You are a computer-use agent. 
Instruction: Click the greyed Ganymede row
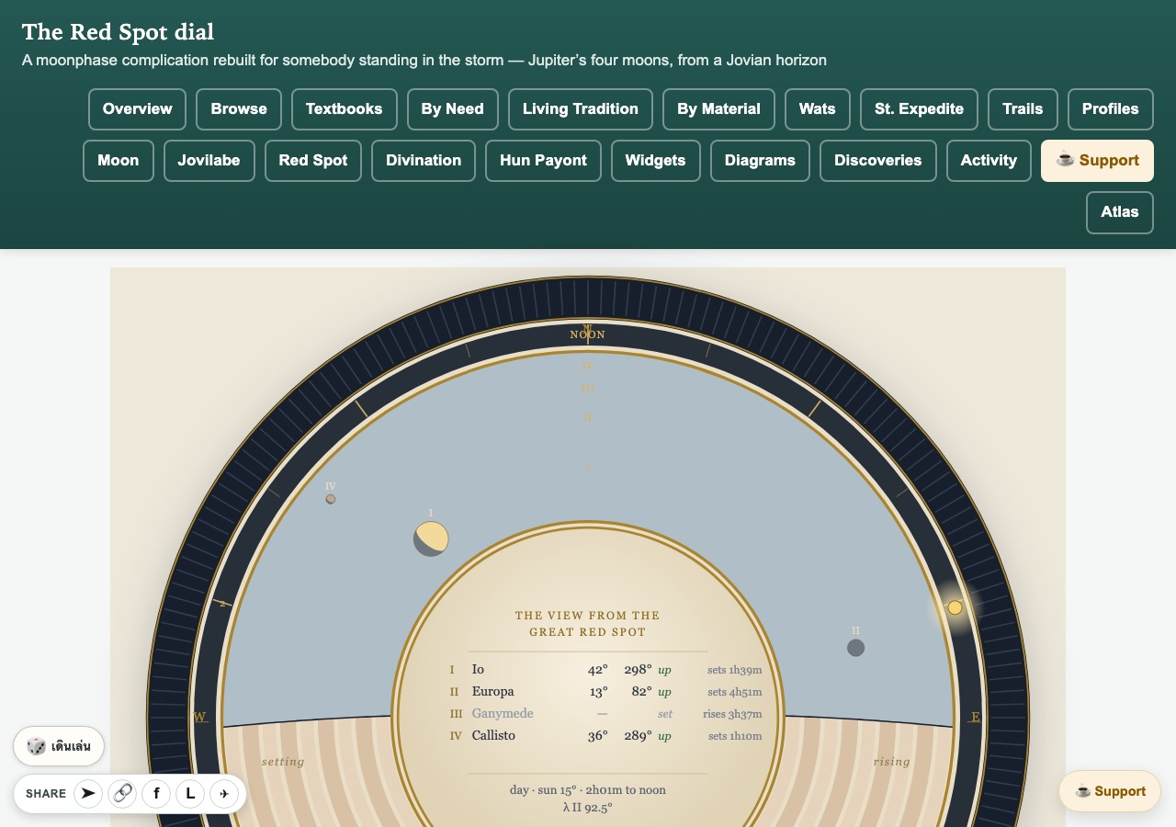click(x=605, y=714)
